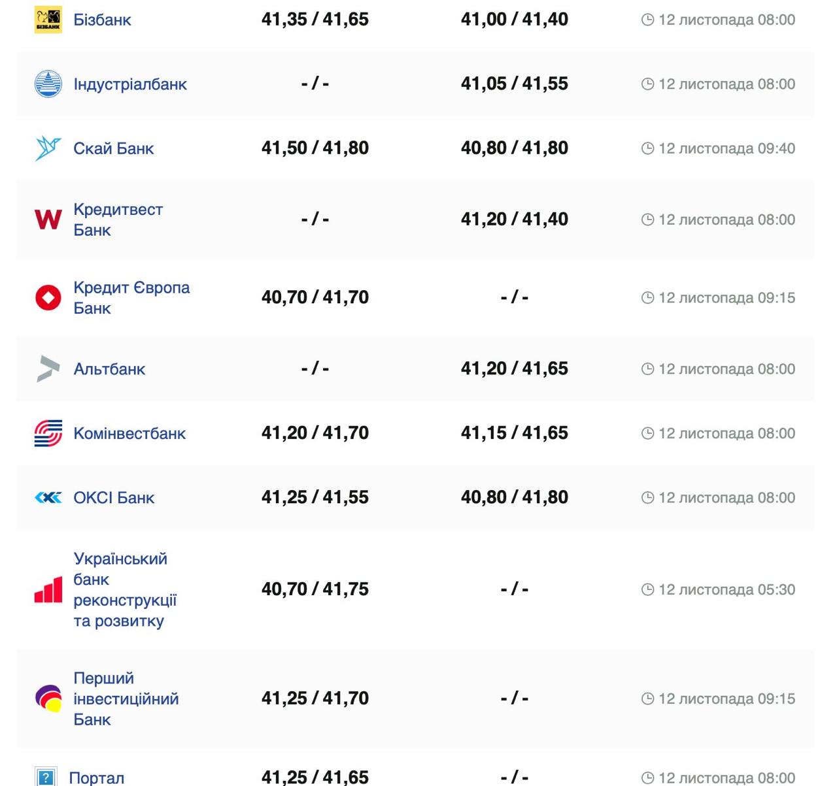
Task: Open the Бізбанк link
Action: 102,20
